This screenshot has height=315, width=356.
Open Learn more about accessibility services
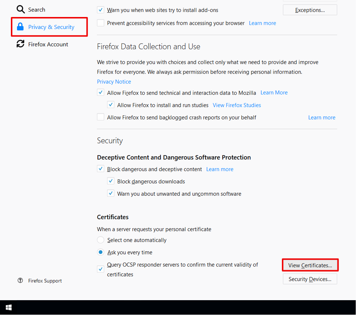tap(262, 23)
